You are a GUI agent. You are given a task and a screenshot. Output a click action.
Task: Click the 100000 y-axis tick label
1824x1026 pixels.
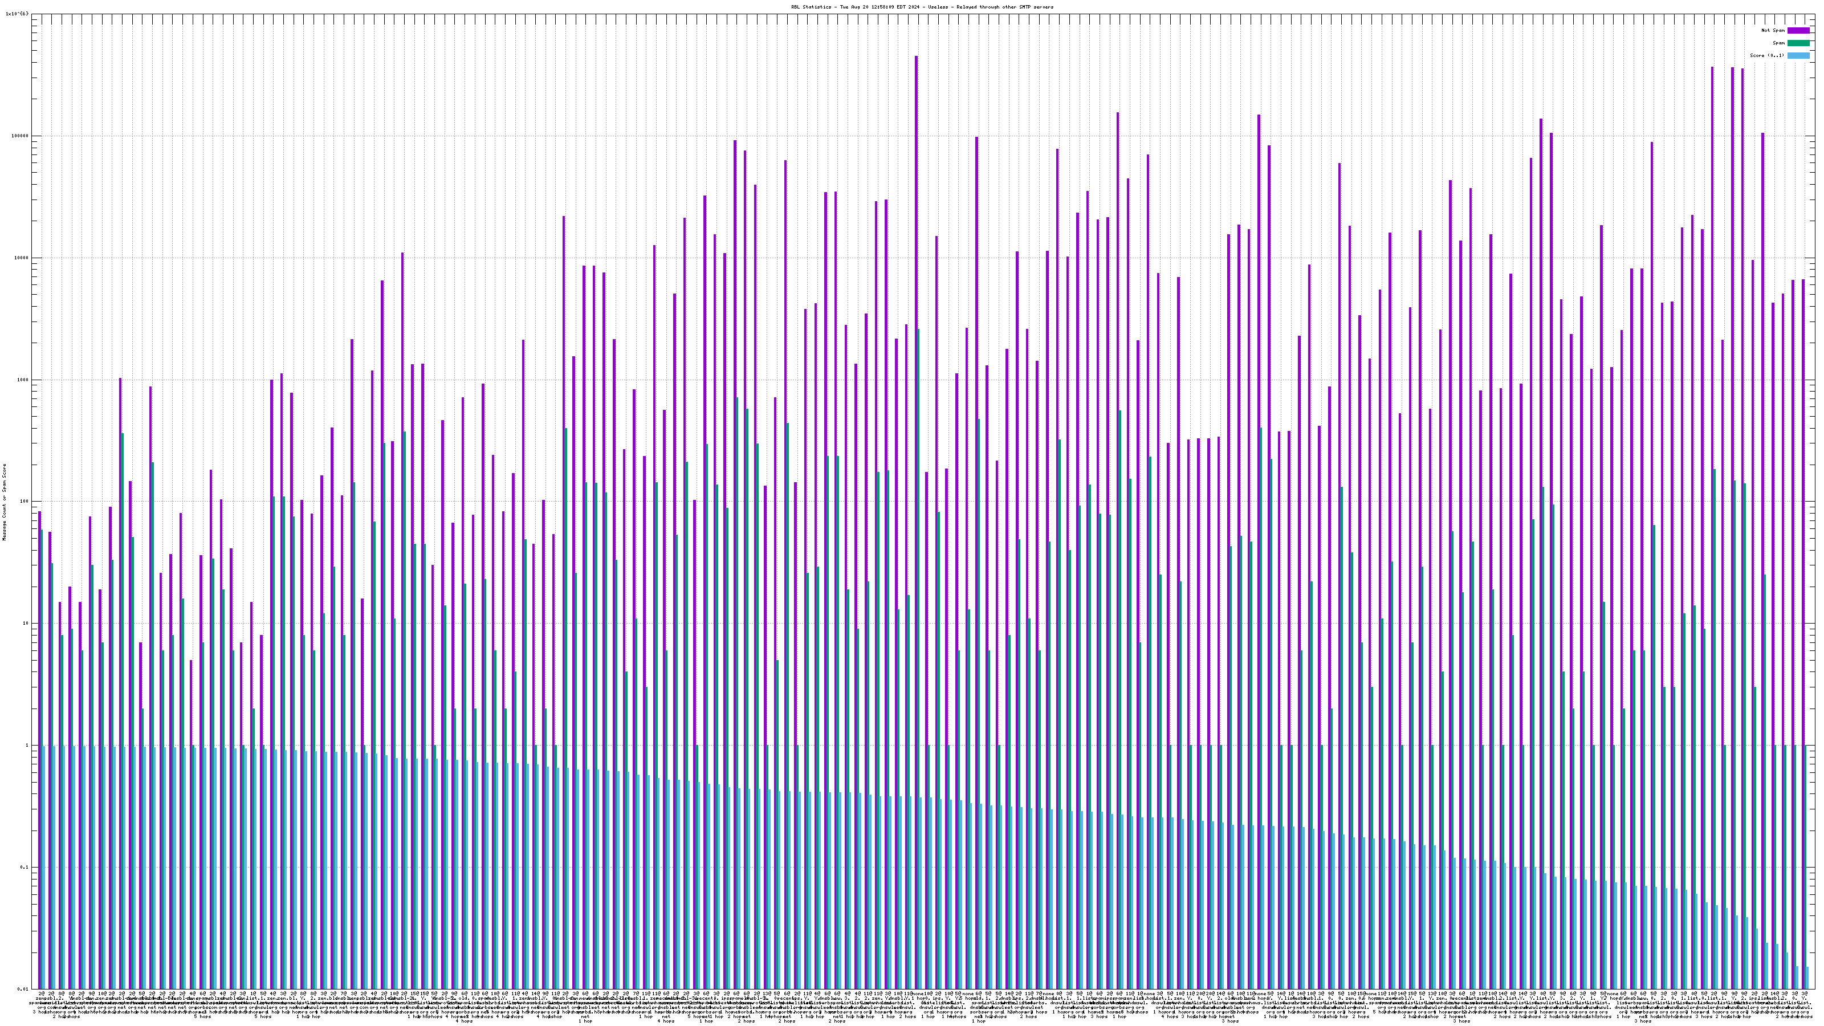[20, 136]
